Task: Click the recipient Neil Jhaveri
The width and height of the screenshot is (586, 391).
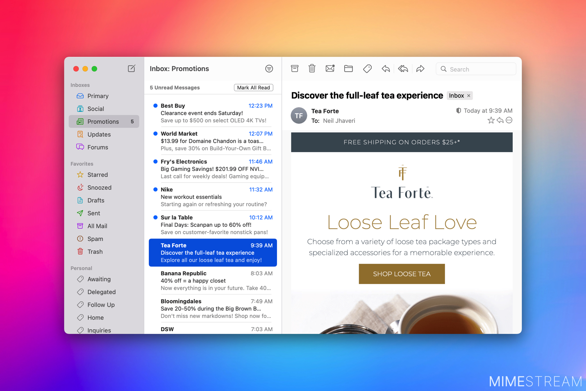Action: (339, 121)
